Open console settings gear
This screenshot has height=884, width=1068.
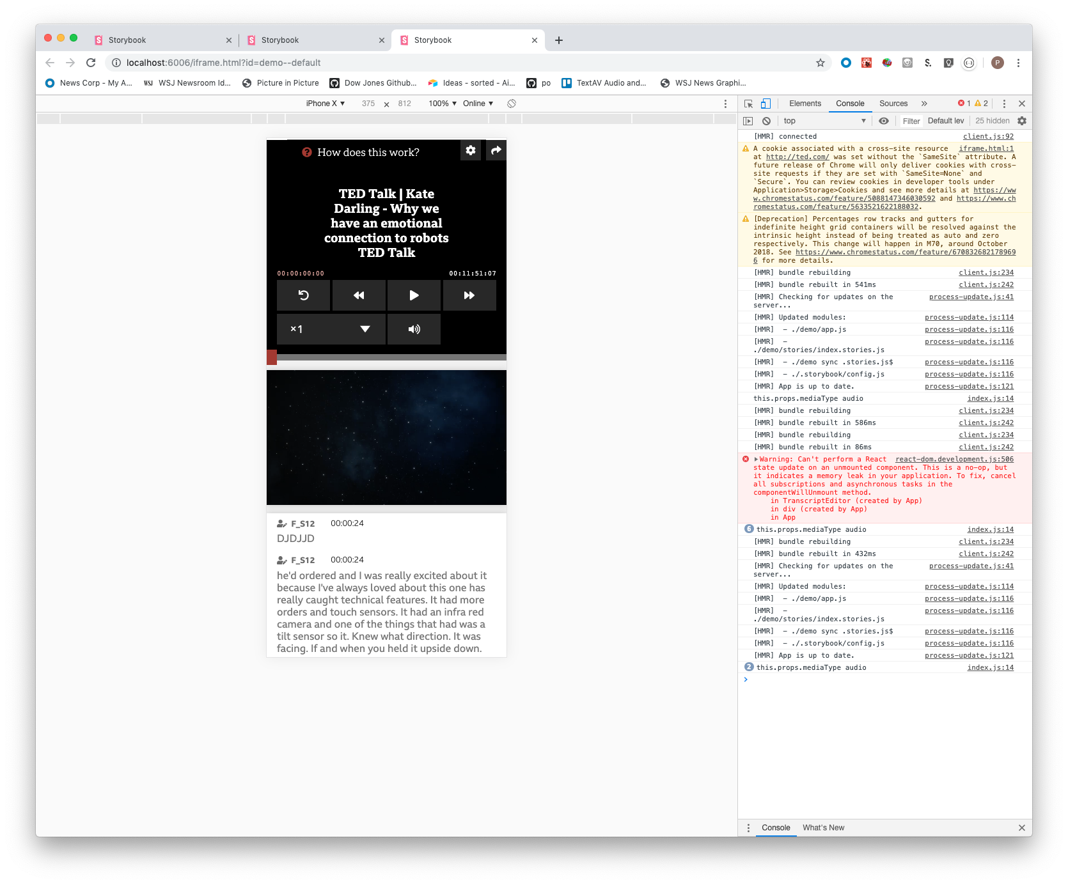point(1022,121)
